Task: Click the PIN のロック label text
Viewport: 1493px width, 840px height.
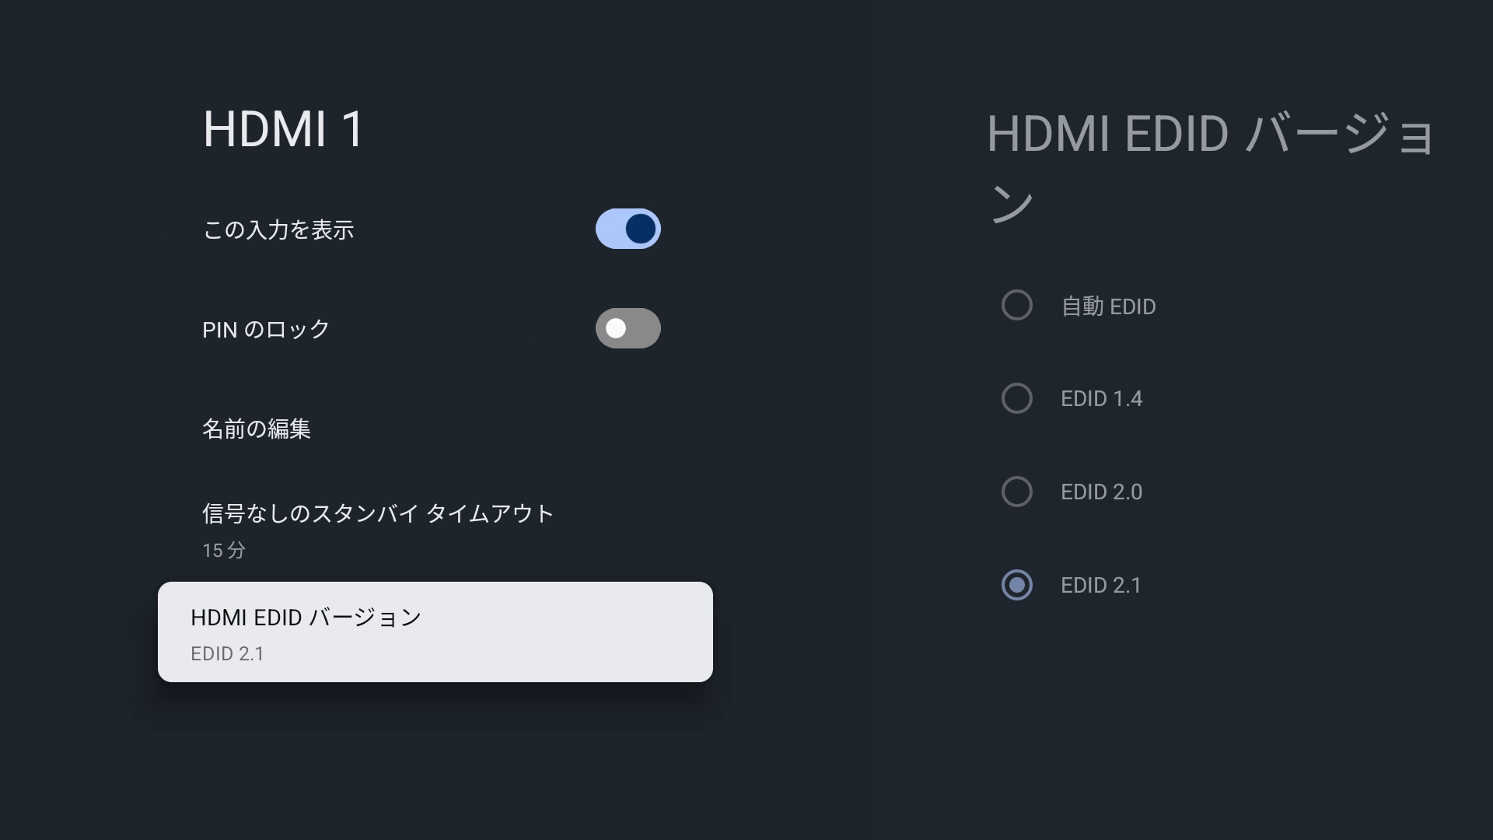Action: pos(266,330)
